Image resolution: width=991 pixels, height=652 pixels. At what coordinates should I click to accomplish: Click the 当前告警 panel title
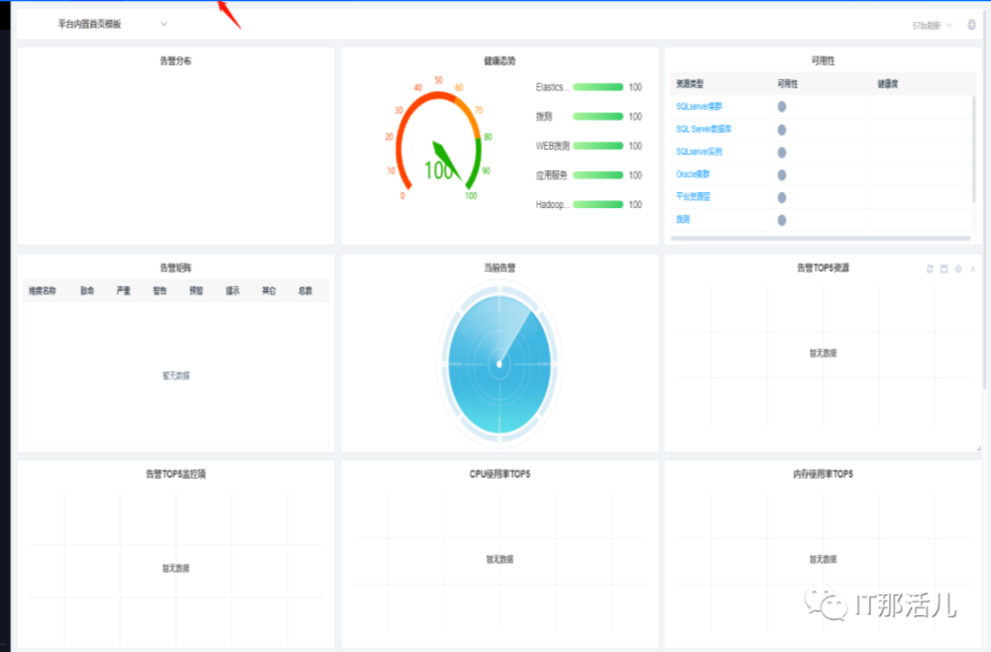(499, 268)
